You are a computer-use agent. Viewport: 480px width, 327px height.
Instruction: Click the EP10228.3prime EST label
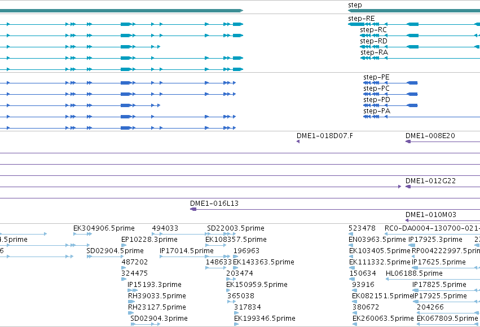pyautogui.click(x=149, y=240)
